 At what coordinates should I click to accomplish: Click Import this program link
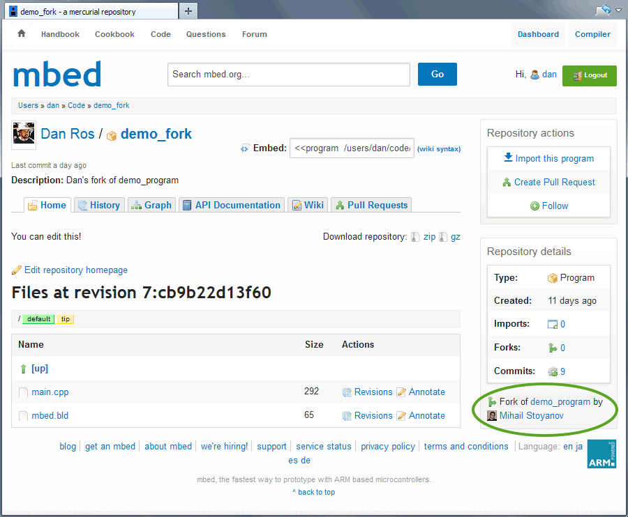(548, 158)
